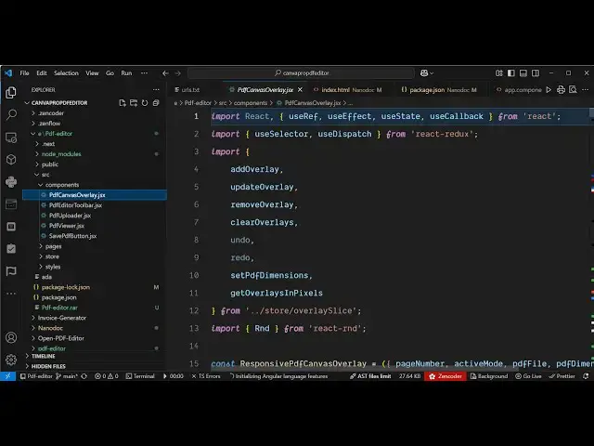
Task: Start Go Live server
Action: tap(528, 376)
